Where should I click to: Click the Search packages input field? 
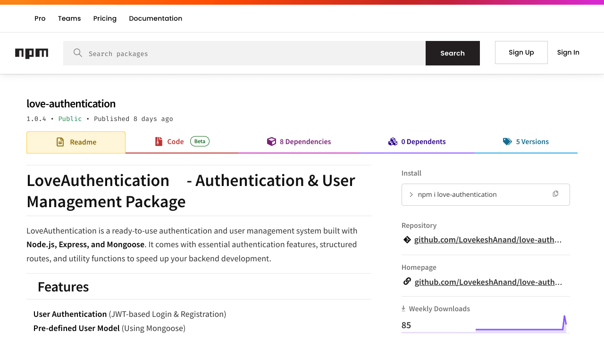click(x=236, y=53)
